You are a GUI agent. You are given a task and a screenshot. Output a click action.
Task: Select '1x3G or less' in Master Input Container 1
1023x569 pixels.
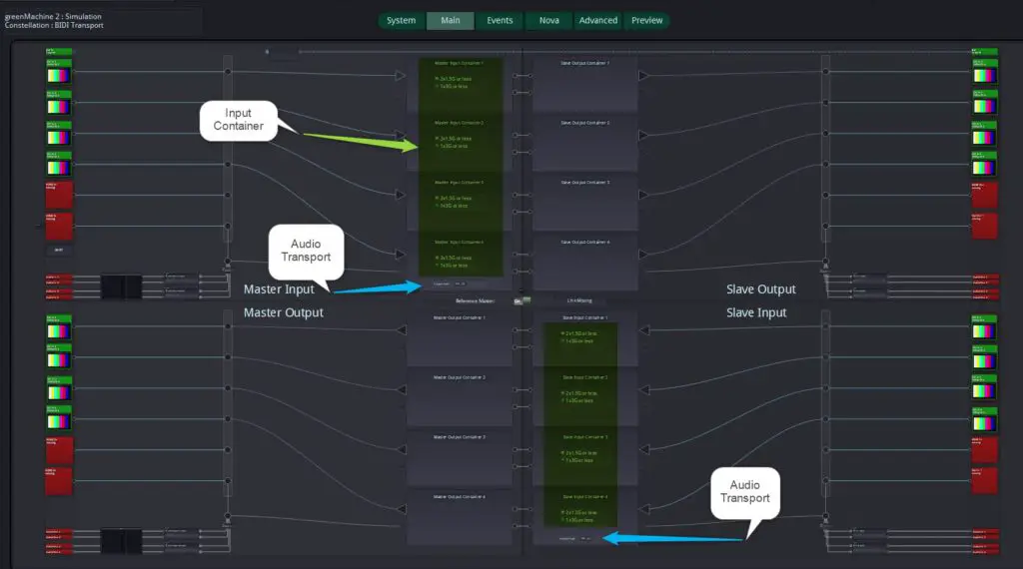(x=451, y=86)
